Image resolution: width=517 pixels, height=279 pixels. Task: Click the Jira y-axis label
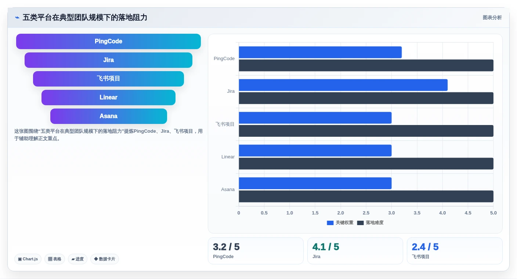[231, 91]
